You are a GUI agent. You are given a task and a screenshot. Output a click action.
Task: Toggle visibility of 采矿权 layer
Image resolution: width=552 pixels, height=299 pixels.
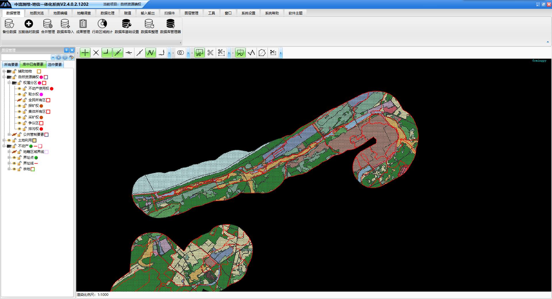(x=19, y=117)
